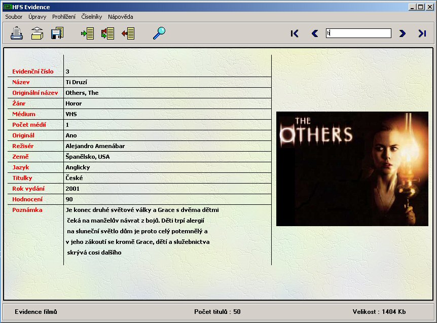Click 'Evidence filmů' in the status bar
Viewport: 437px width, 323px height.
(x=36, y=311)
